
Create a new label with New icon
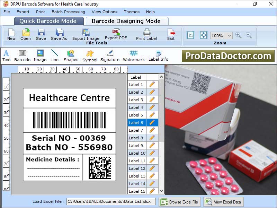click(11, 34)
